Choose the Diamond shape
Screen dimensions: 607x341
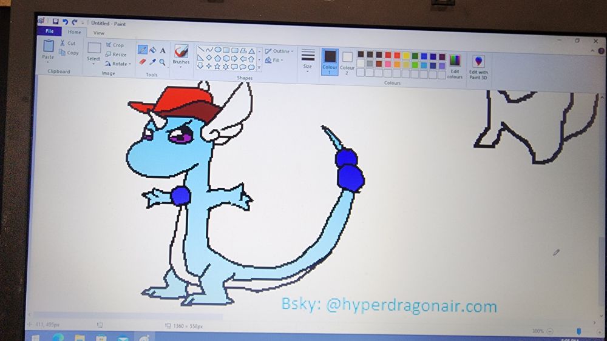209,58
